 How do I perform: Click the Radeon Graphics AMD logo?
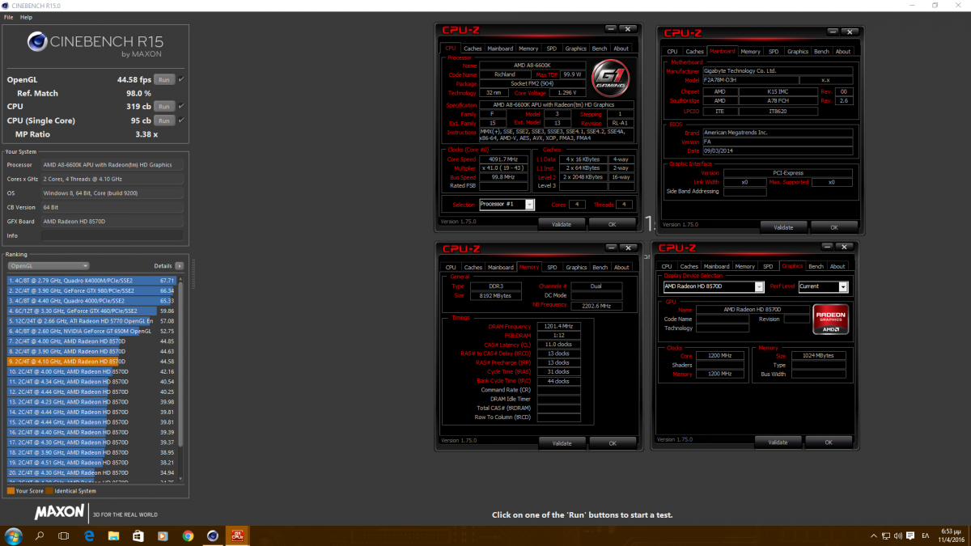click(831, 320)
